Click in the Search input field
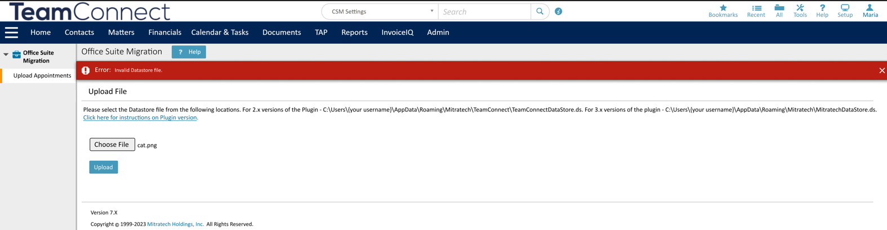 484,11
